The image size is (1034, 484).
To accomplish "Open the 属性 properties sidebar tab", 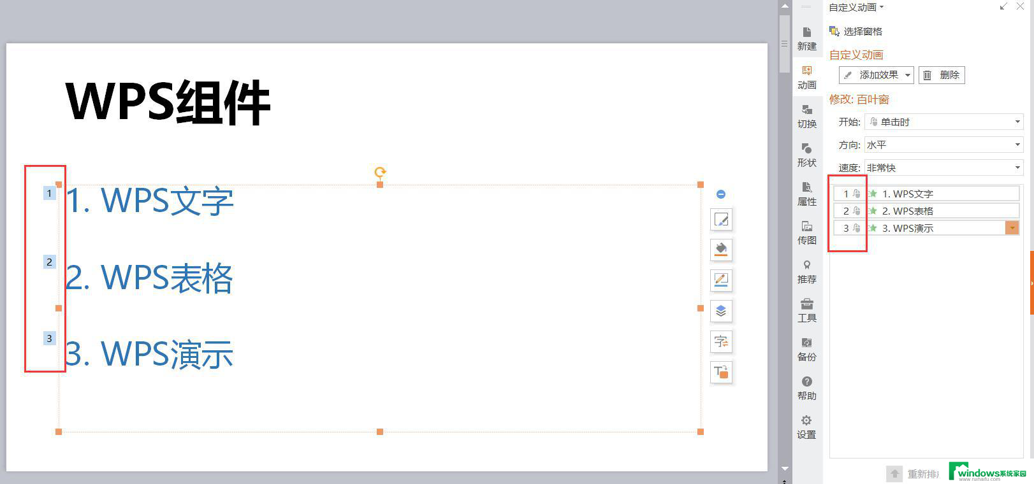I will click(806, 194).
